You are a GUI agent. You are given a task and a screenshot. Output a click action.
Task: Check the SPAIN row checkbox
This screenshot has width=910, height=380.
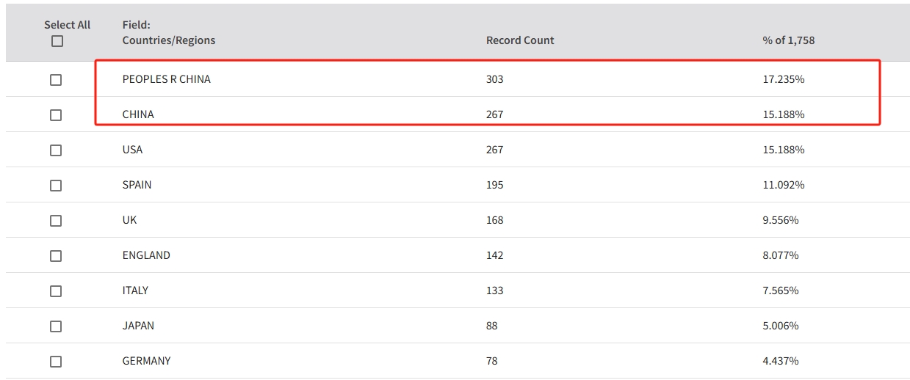56,186
